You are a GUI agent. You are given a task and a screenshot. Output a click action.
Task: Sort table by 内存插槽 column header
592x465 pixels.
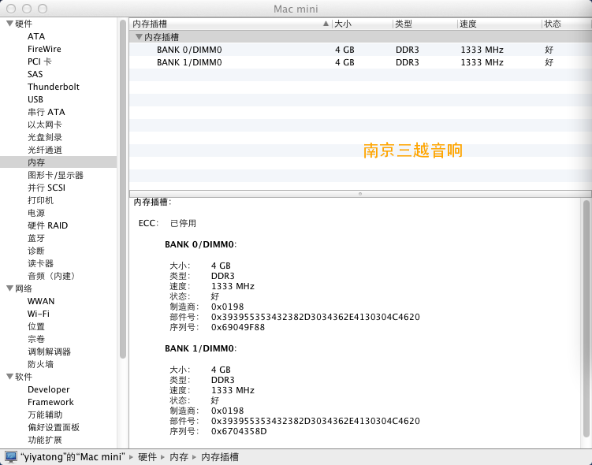point(230,24)
